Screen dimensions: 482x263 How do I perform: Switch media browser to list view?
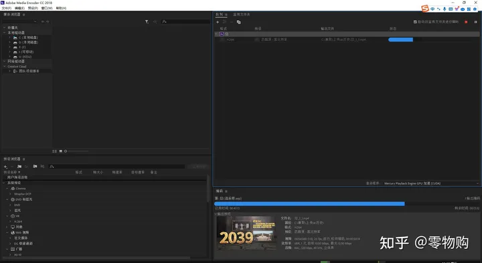point(54,151)
